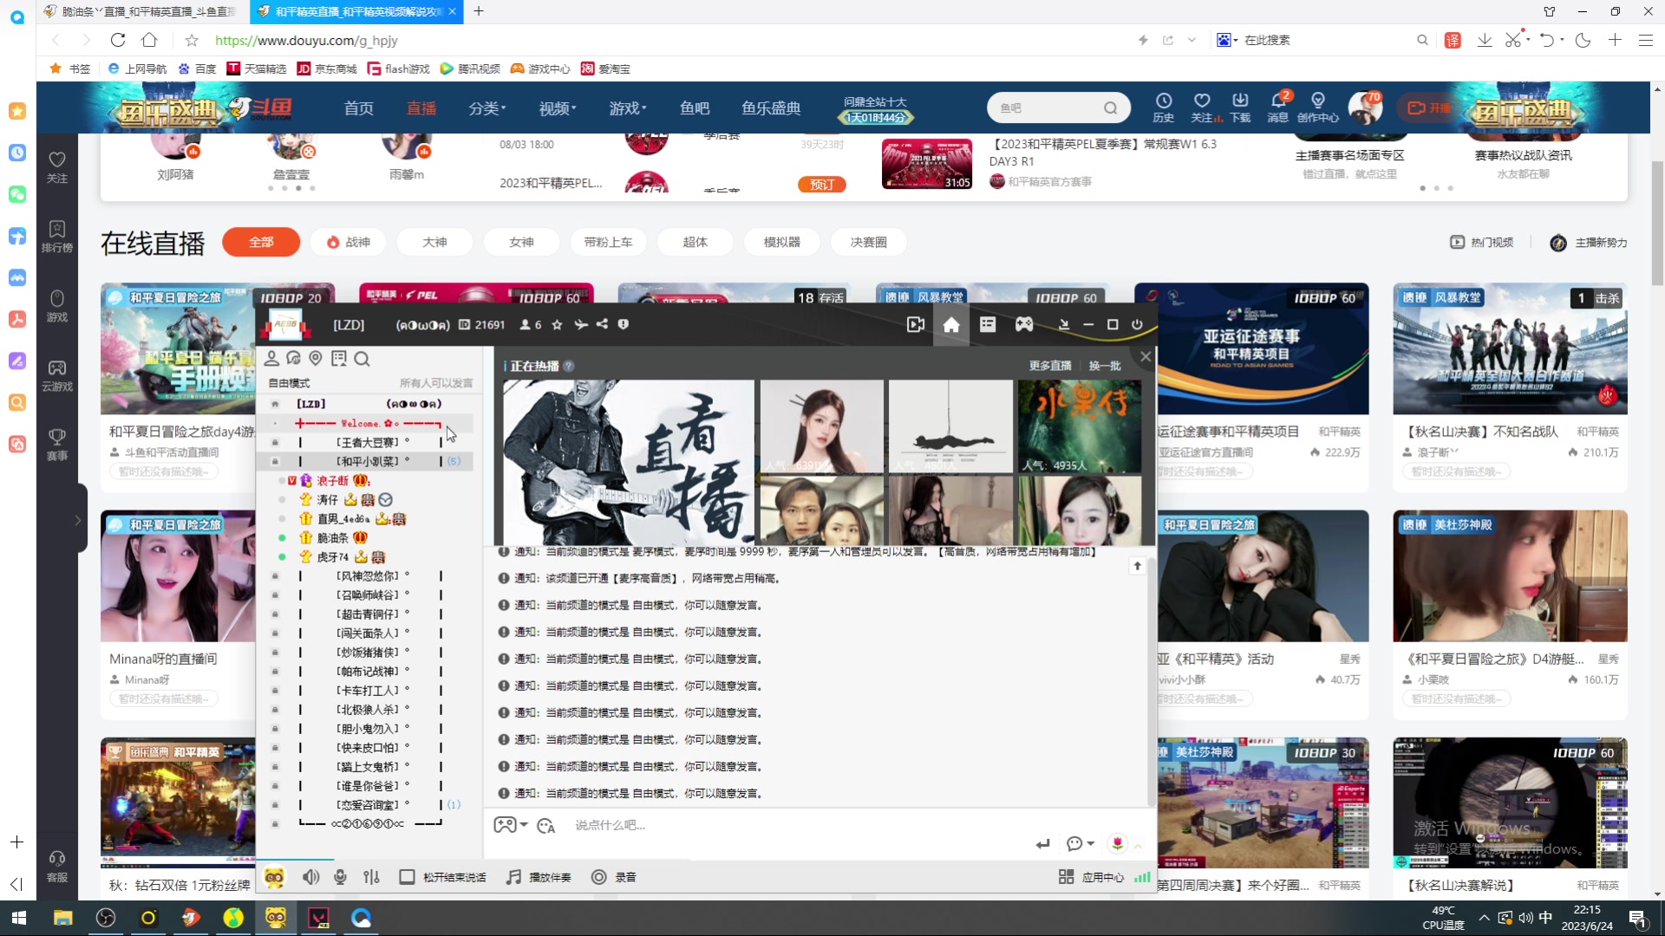Click the scroll-to-top arrow in chat log

point(1138,566)
